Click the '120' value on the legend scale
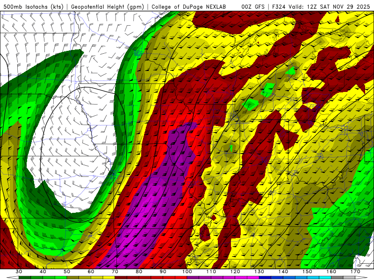This screenshot has width=374, height=280. tap(235, 272)
